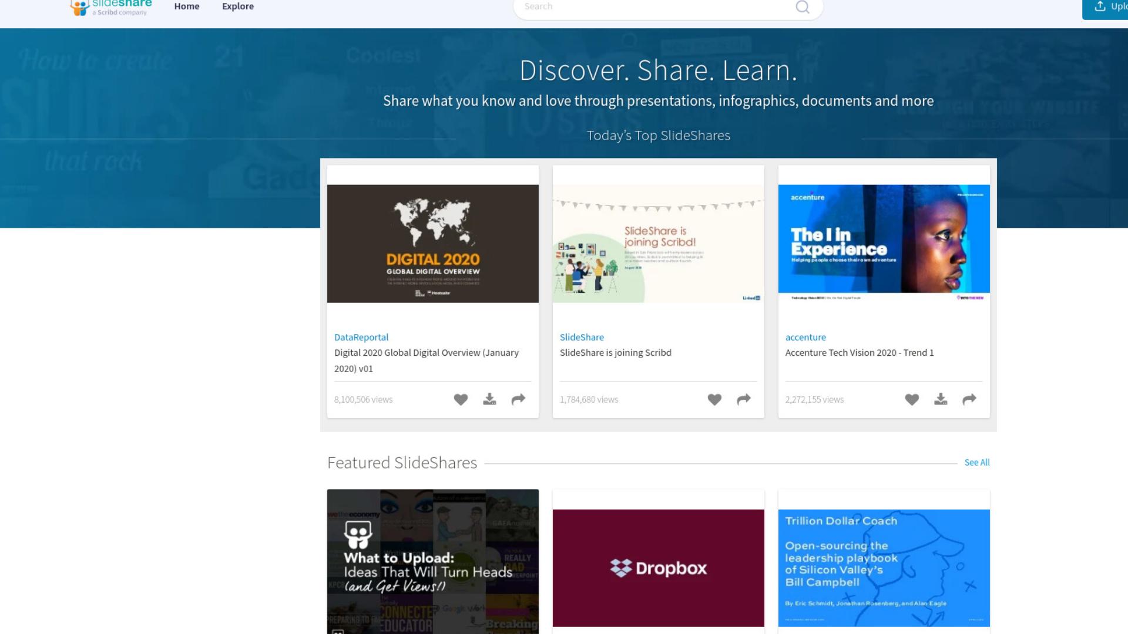Click the 2,272,155 views text
The height and width of the screenshot is (634, 1128).
(x=814, y=400)
